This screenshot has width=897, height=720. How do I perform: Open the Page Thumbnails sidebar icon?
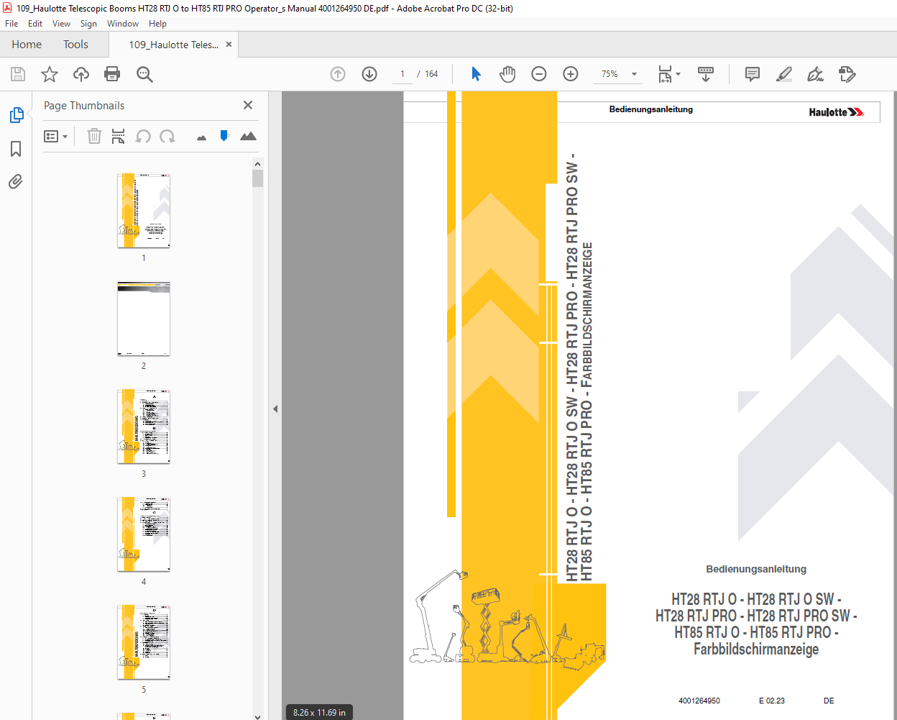tap(16, 115)
